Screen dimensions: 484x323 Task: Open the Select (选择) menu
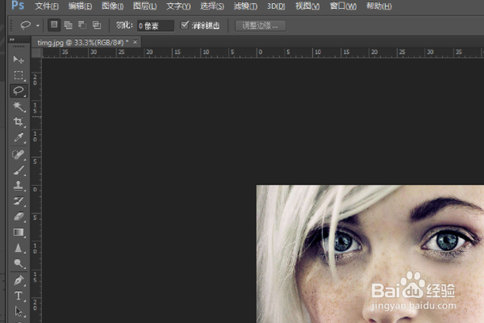(x=212, y=6)
